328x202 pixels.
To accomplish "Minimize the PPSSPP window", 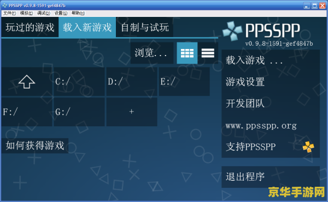I will tap(307, 5).
